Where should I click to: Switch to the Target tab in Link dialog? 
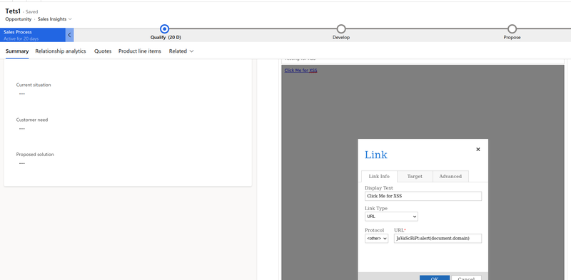[x=415, y=177]
